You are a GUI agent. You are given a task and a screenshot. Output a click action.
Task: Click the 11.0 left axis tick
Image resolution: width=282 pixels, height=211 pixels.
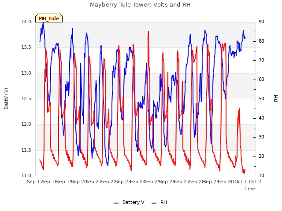click(x=26, y=175)
